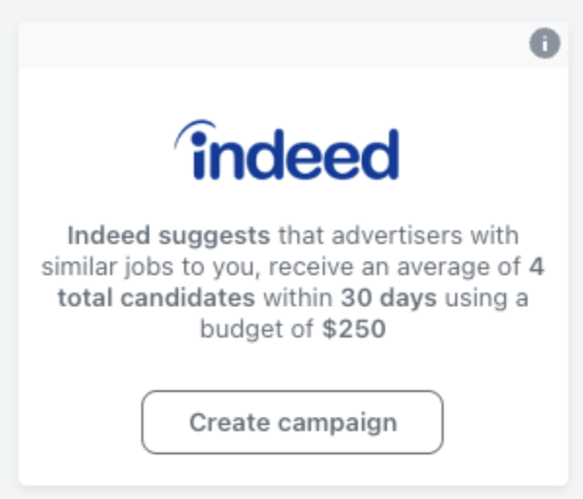Click the word "within" in description
Image resolution: width=583 pixels, height=499 pixels.
tap(297, 298)
